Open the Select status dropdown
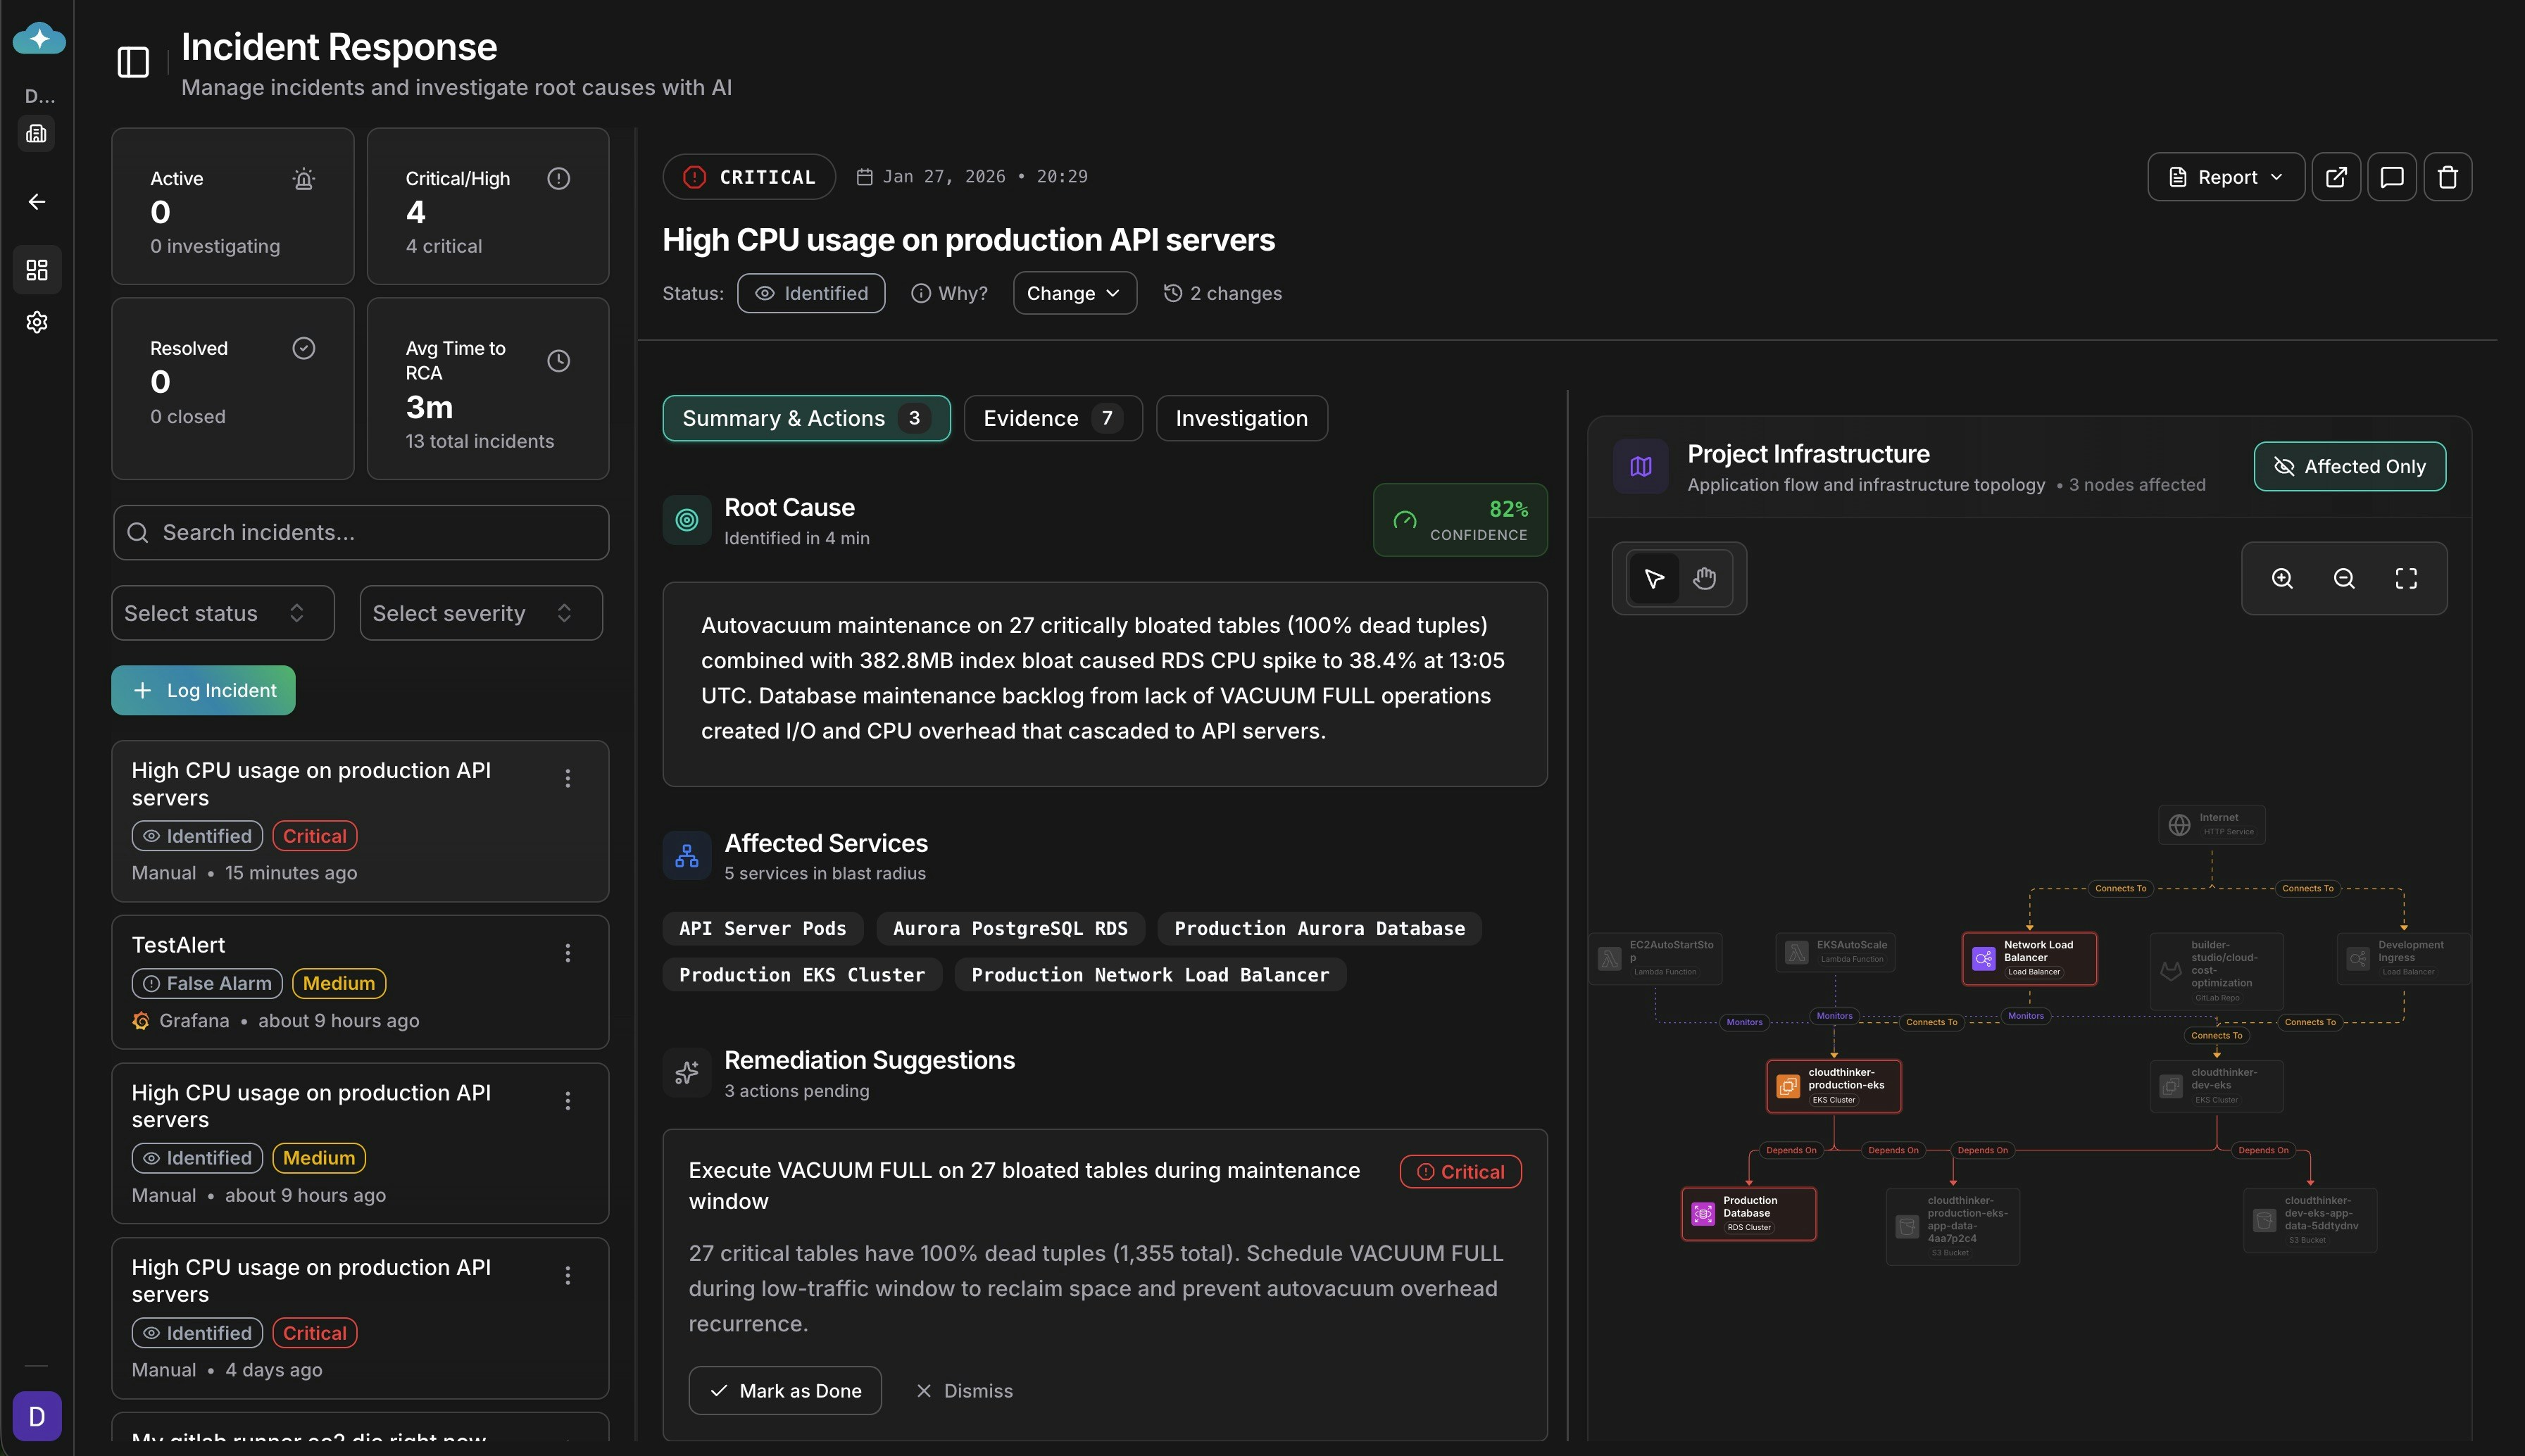This screenshot has height=1456, width=2525. tap(221, 612)
